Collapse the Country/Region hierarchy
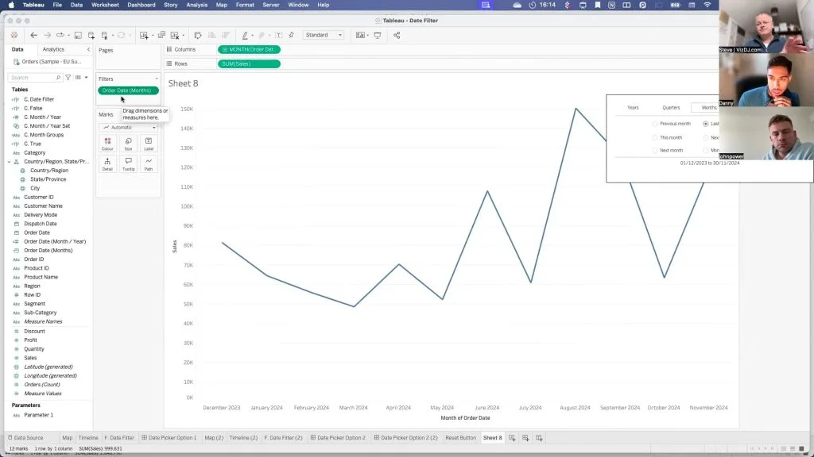 (x=9, y=162)
